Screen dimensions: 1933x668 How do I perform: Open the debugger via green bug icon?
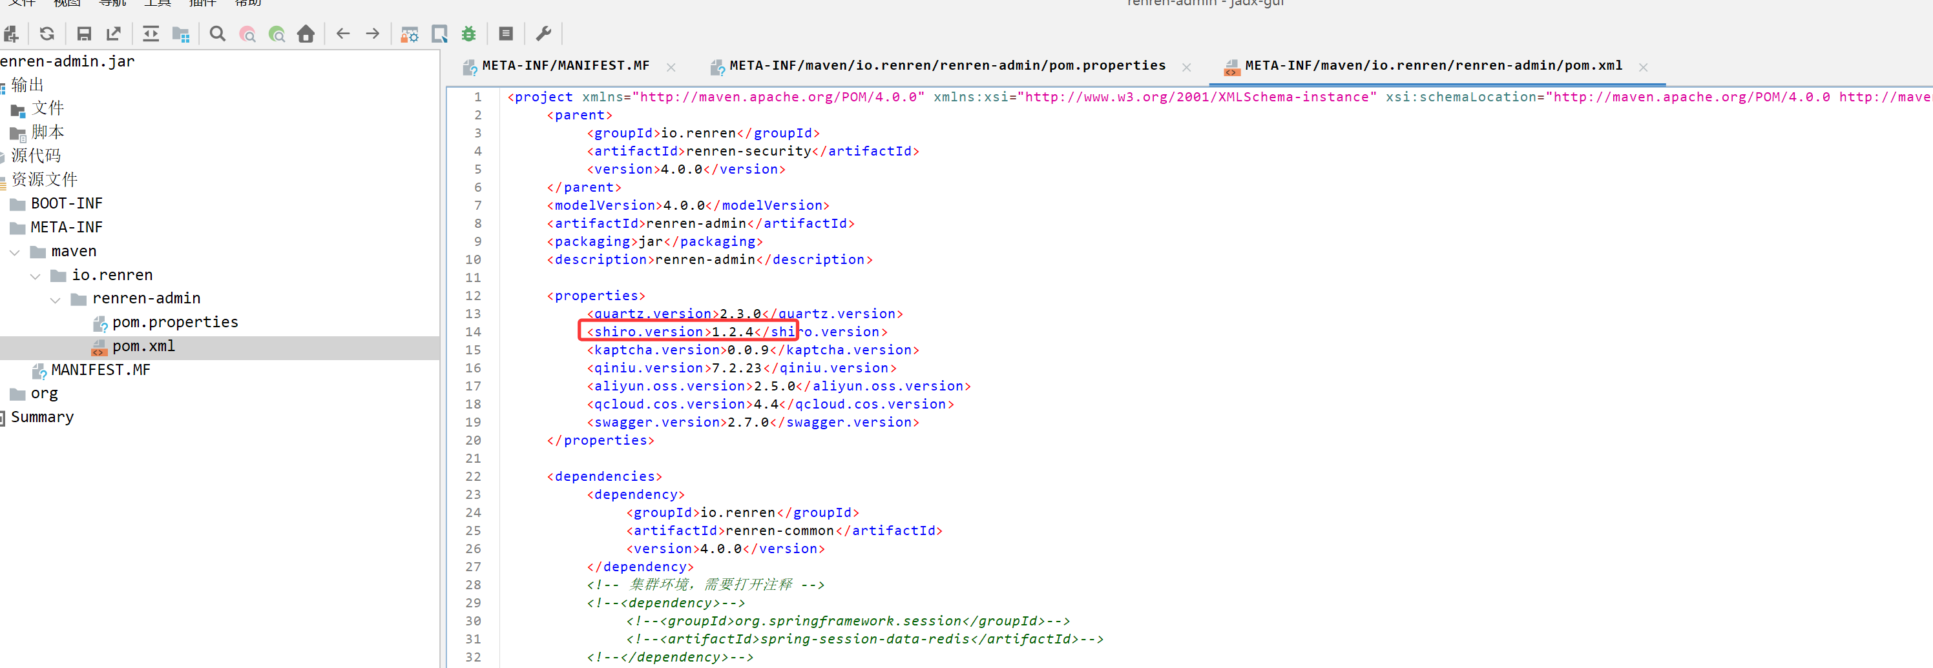[469, 34]
